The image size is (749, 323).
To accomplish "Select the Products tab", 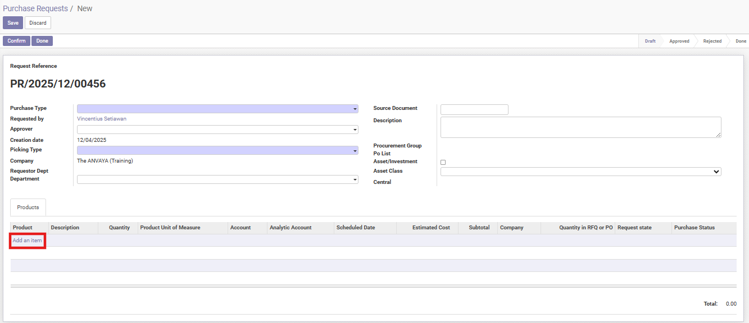I will [x=28, y=207].
